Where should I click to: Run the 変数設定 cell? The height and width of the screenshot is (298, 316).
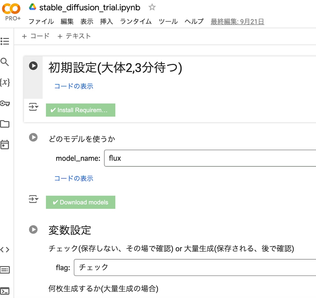tap(33, 230)
